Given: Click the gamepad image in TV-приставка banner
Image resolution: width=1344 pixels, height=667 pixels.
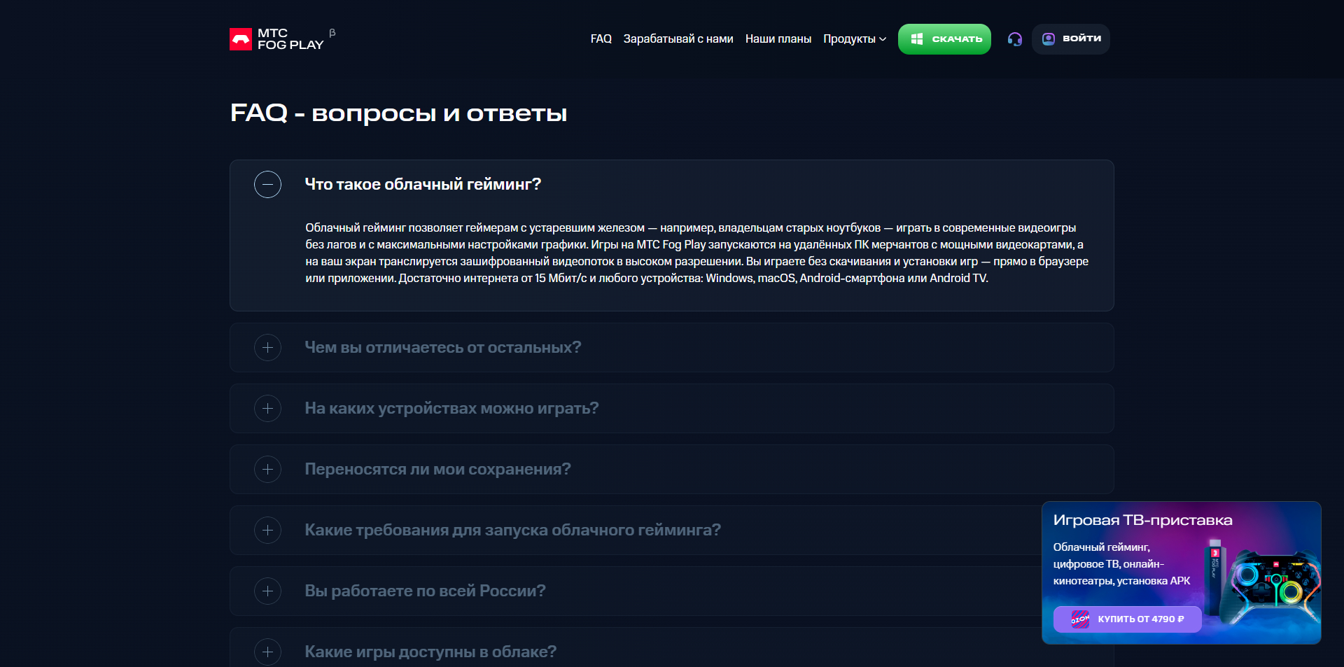Looking at the screenshot, I should 1268,587.
